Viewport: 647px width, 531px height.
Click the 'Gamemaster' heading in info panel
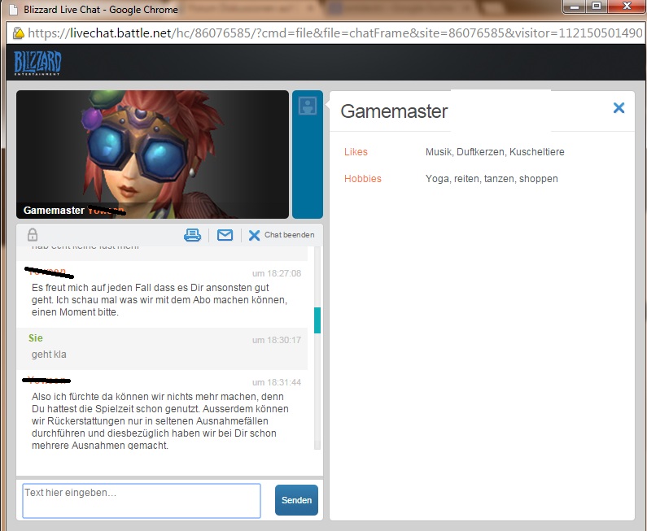[x=394, y=111]
